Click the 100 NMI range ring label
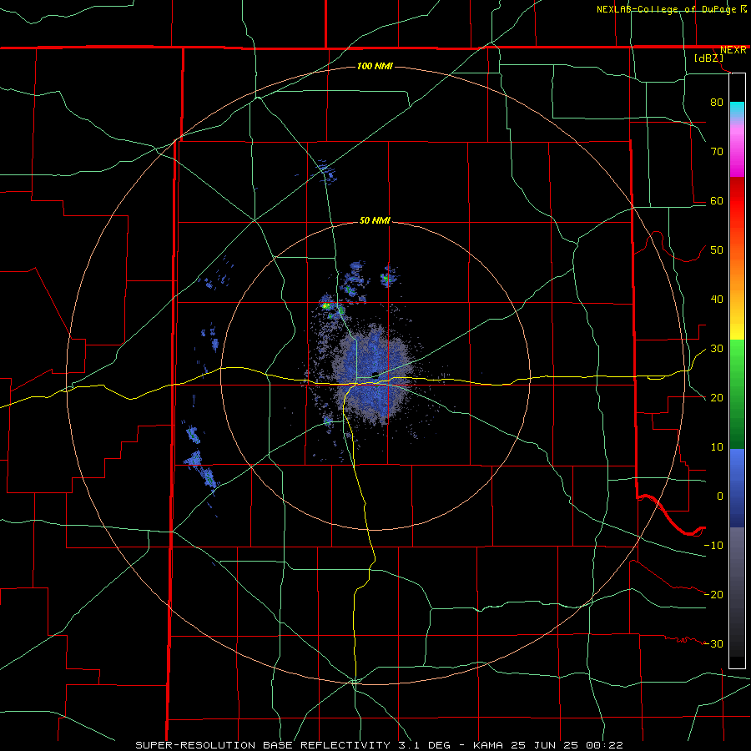The image size is (751, 751). pos(375,66)
